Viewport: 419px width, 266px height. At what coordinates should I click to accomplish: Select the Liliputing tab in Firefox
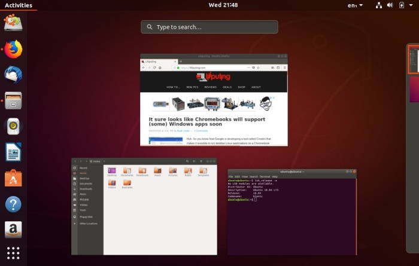coord(159,62)
